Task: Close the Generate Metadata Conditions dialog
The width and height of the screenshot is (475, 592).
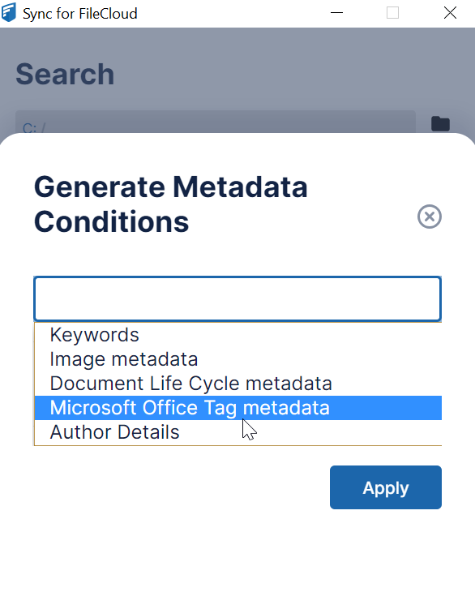Action: (x=430, y=217)
